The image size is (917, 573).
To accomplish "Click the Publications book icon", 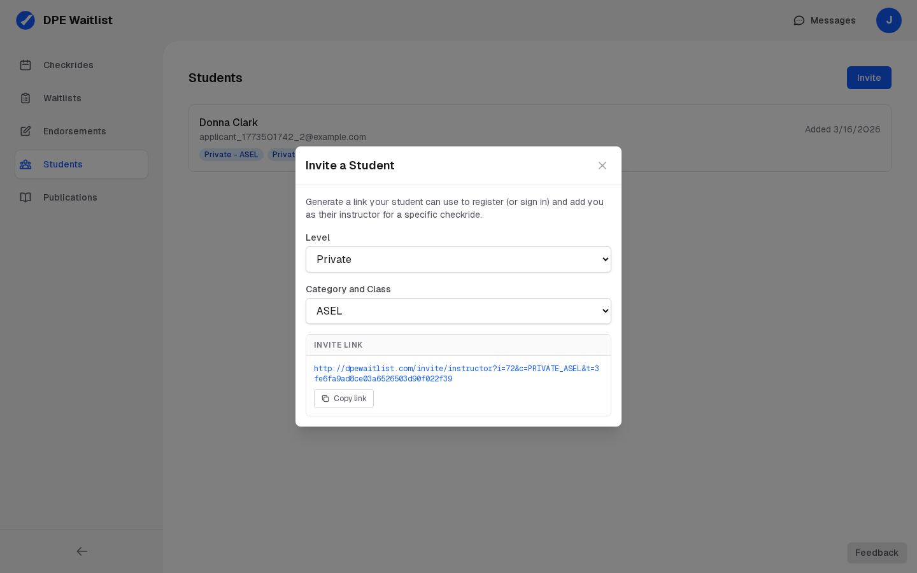I will pos(25,197).
